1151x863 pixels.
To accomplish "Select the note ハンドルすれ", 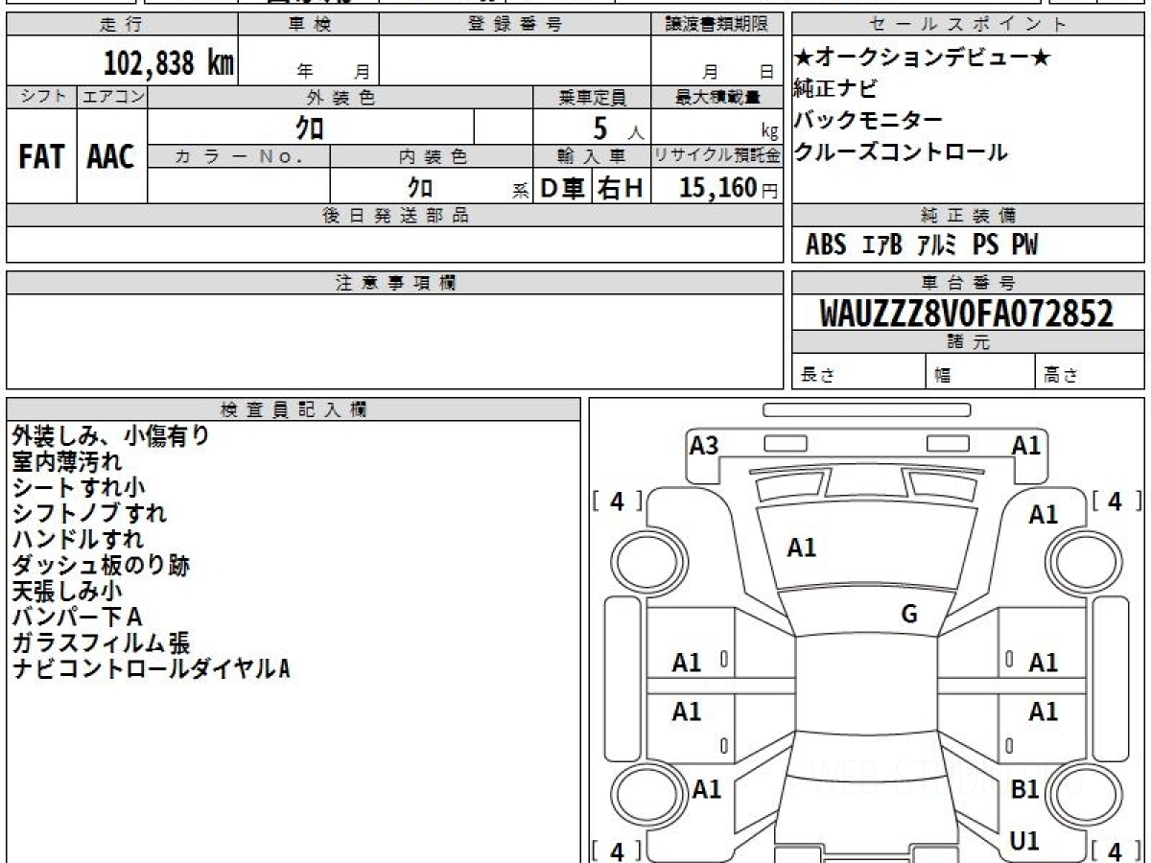I will coord(78,539).
